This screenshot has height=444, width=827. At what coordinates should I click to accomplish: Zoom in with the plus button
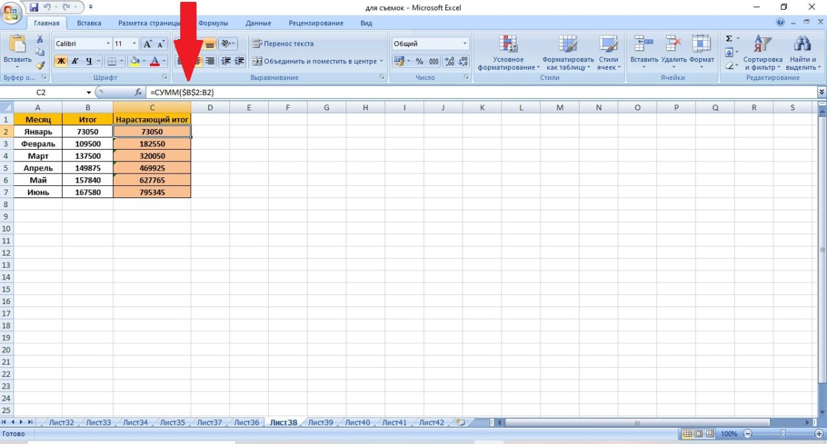[819, 434]
